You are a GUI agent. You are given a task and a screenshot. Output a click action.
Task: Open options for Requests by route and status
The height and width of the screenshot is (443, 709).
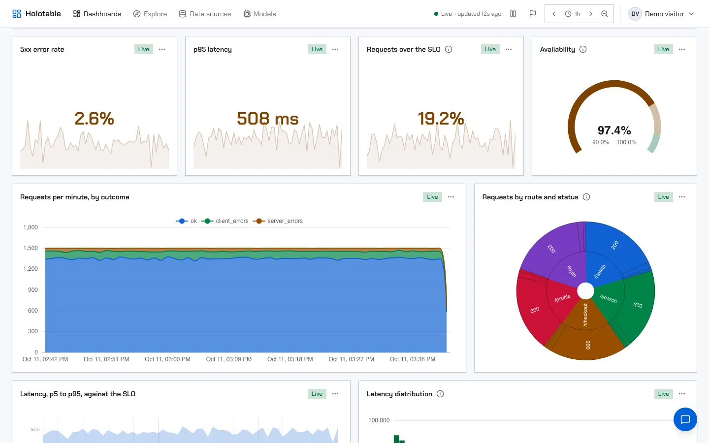[x=682, y=197]
